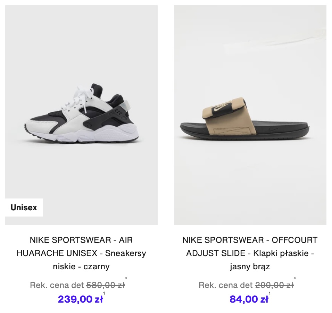
Task: Click the 'Rek. cena det' label under slides
Action: (x=226, y=285)
